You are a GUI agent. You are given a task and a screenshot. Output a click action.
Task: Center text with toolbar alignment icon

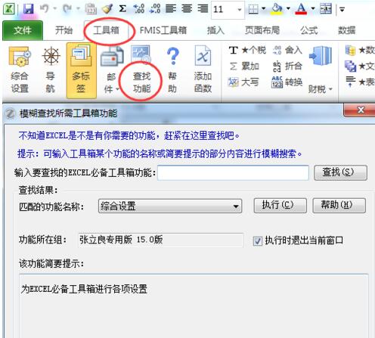[x=187, y=9]
